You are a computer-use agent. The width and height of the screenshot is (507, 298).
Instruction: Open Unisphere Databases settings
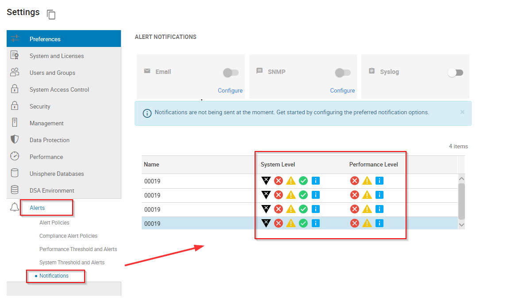(64, 173)
